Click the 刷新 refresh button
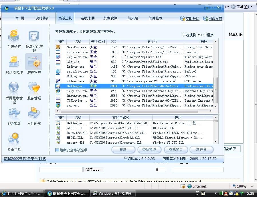Viewport: 257px width, 197px height. point(123,150)
